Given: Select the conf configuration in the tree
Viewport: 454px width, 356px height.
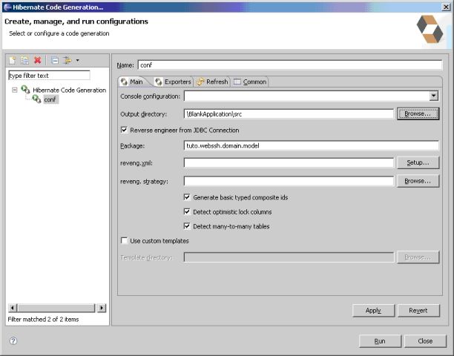Looking at the screenshot, I should tap(50, 99).
